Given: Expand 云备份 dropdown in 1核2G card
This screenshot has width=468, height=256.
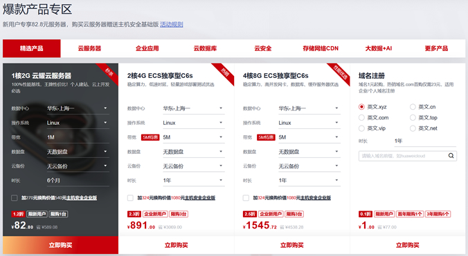Looking at the screenshot, I should point(78,166).
